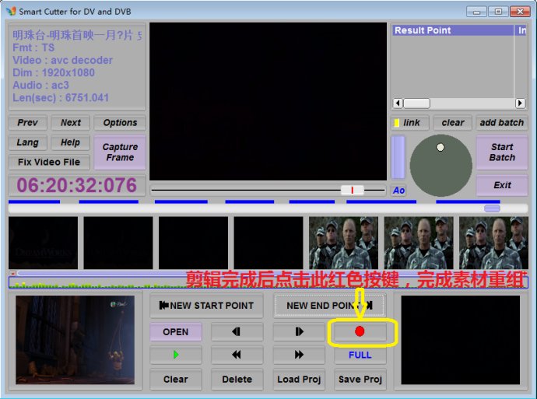Image resolution: width=537 pixels, height=399 pixels.
Task: Step forward one frame
Action: click(298, 331)
